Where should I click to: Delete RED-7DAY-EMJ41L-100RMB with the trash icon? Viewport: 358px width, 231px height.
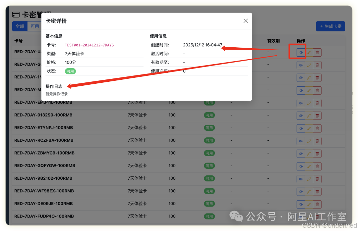[317, 103]
